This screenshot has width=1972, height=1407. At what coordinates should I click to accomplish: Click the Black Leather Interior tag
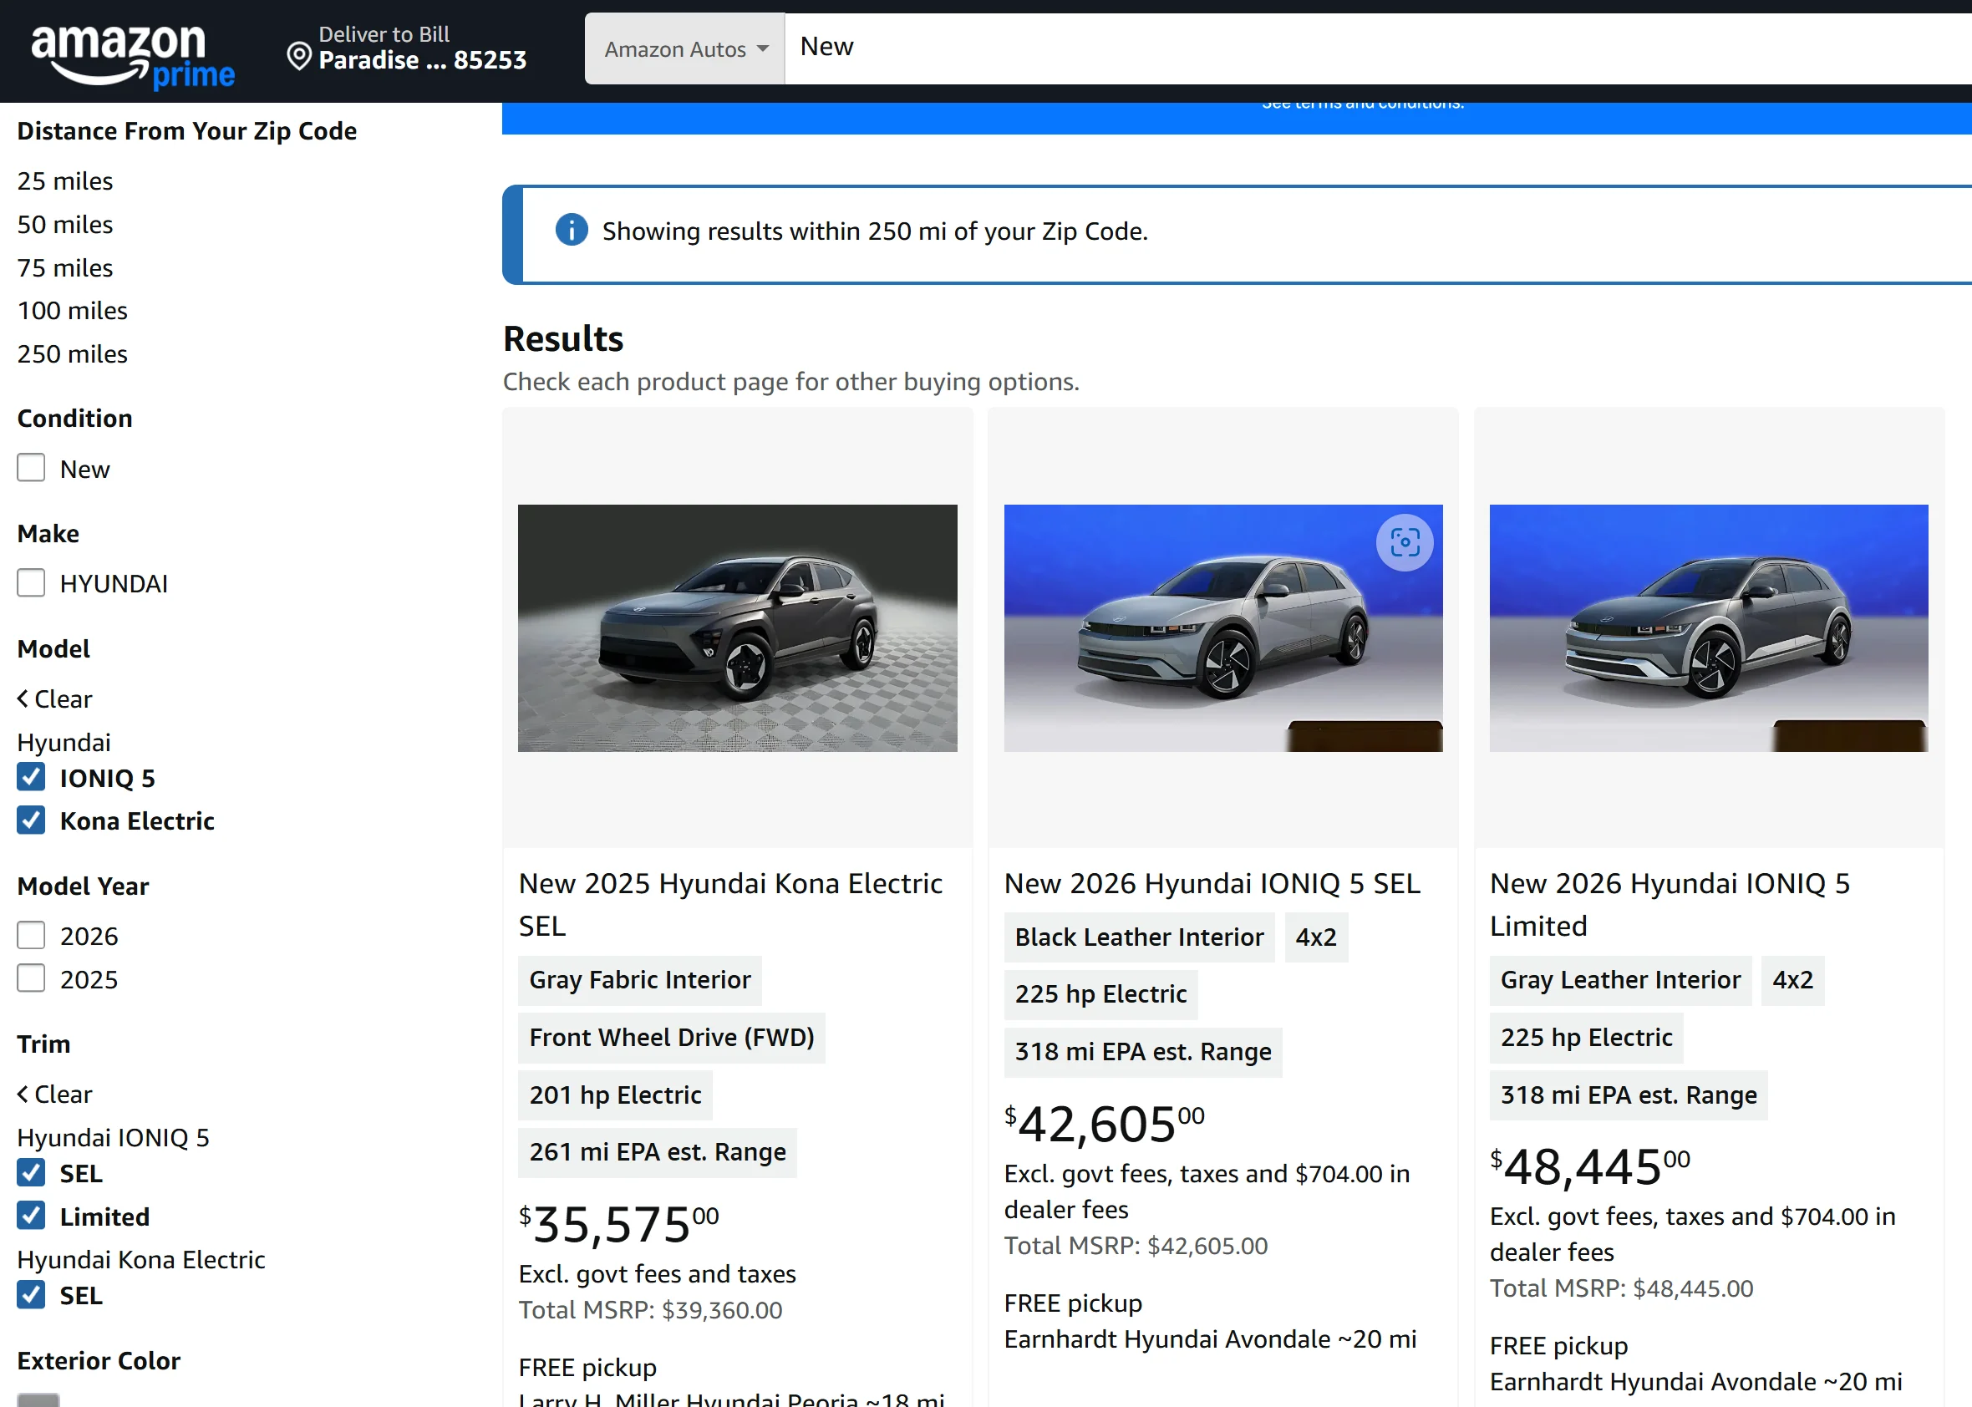tap(1140, 937)
